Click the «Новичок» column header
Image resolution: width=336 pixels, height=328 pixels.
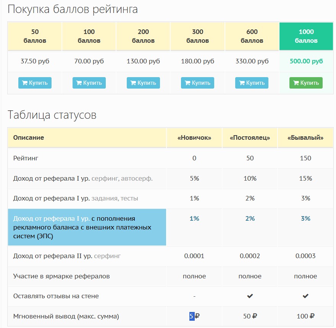pyautogui.click(x=194, y=137)
